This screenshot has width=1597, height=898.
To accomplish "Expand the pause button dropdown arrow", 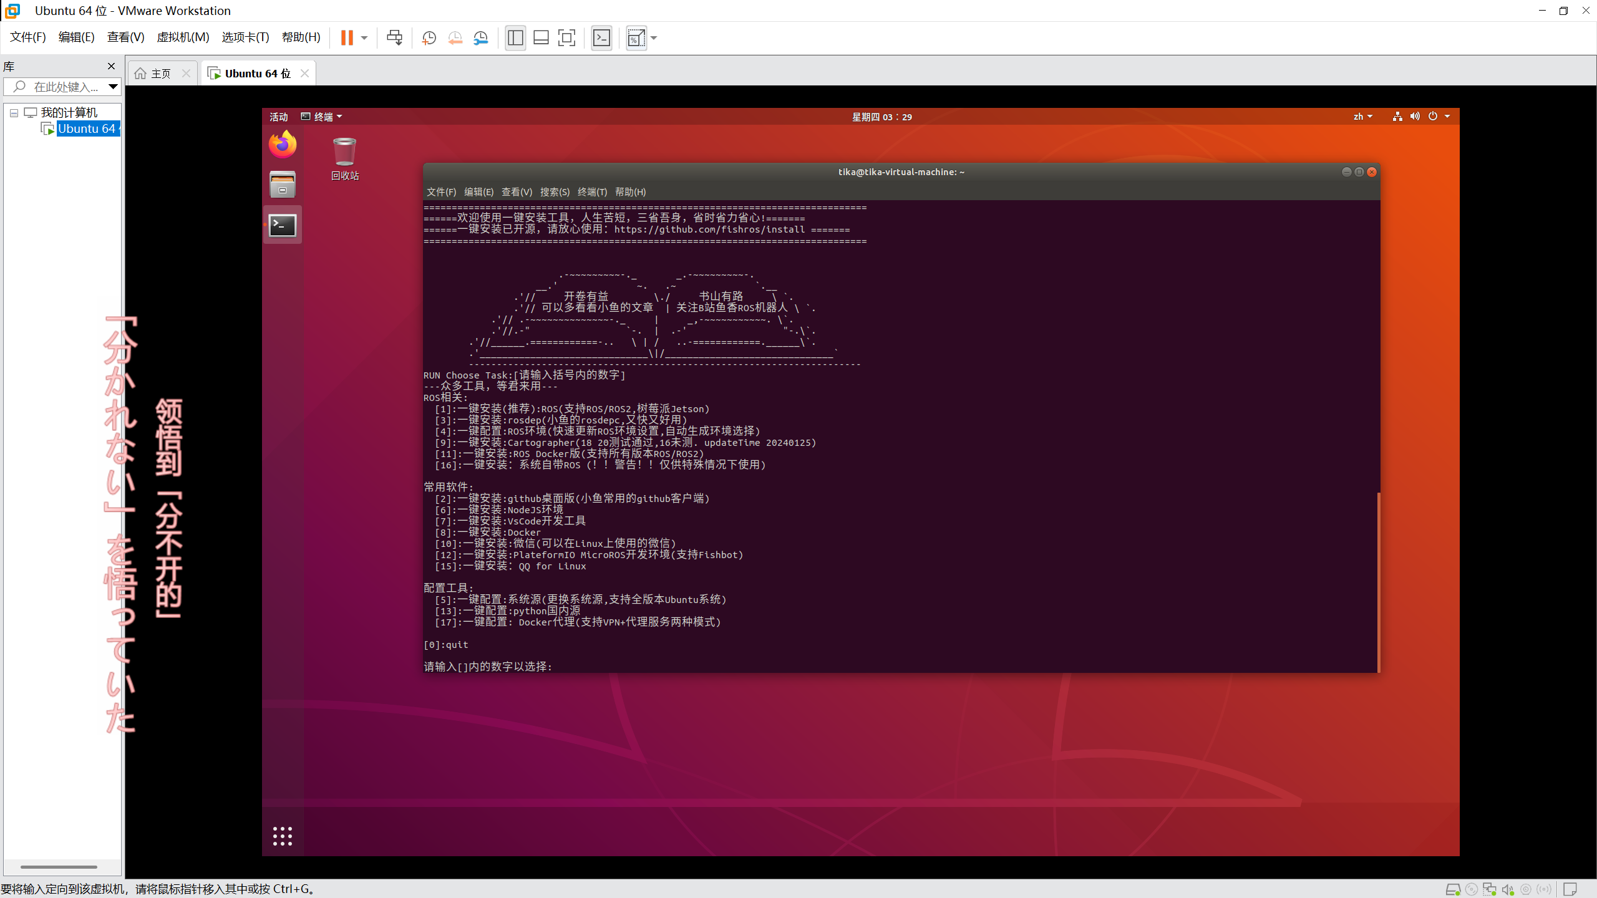I will click(x=364, y=38).
